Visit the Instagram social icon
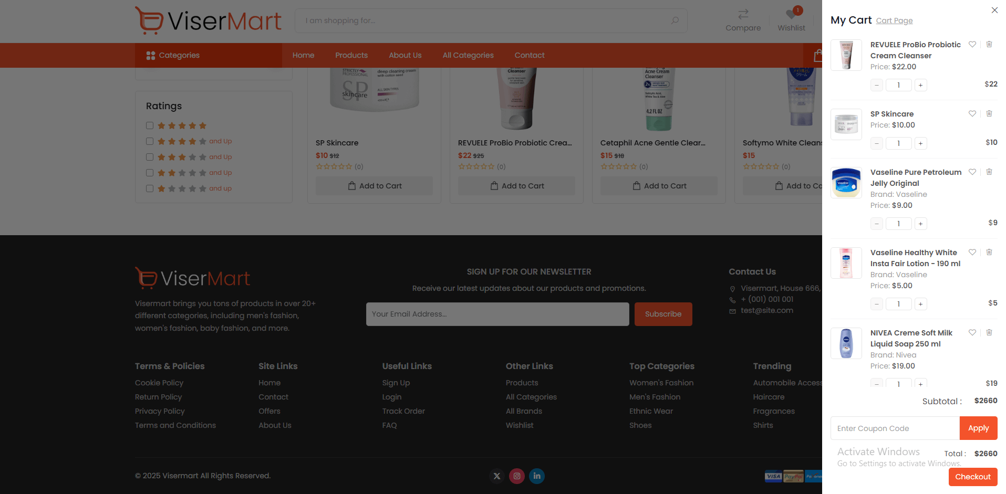The width and height of the screenshot is (1006, 494). [x=517, y=476]
